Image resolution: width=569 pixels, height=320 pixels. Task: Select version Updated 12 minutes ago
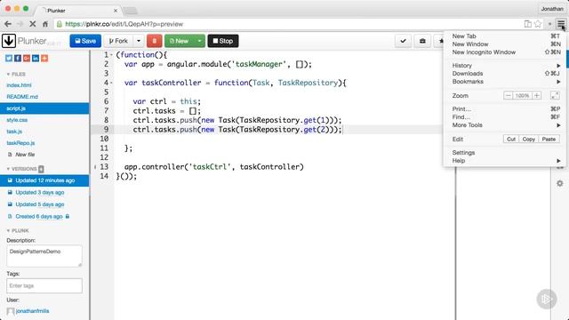(x=44, y=180)
